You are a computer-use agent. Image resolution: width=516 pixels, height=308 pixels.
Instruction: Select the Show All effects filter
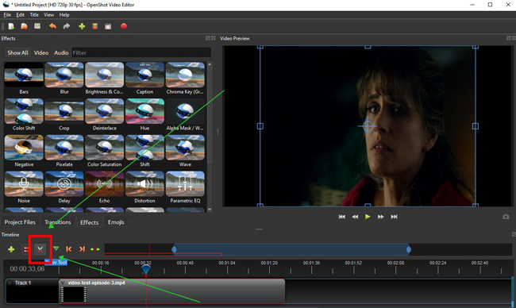point(17,52)
